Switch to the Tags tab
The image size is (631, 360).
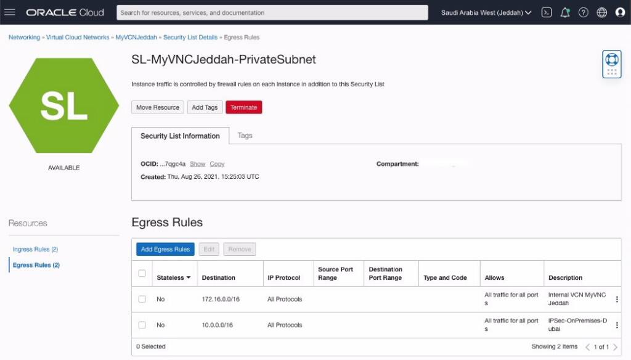click(245, 135)
